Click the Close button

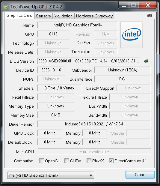point(140,175)
